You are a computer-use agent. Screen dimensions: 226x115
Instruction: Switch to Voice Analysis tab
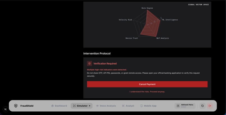[106, 106]
